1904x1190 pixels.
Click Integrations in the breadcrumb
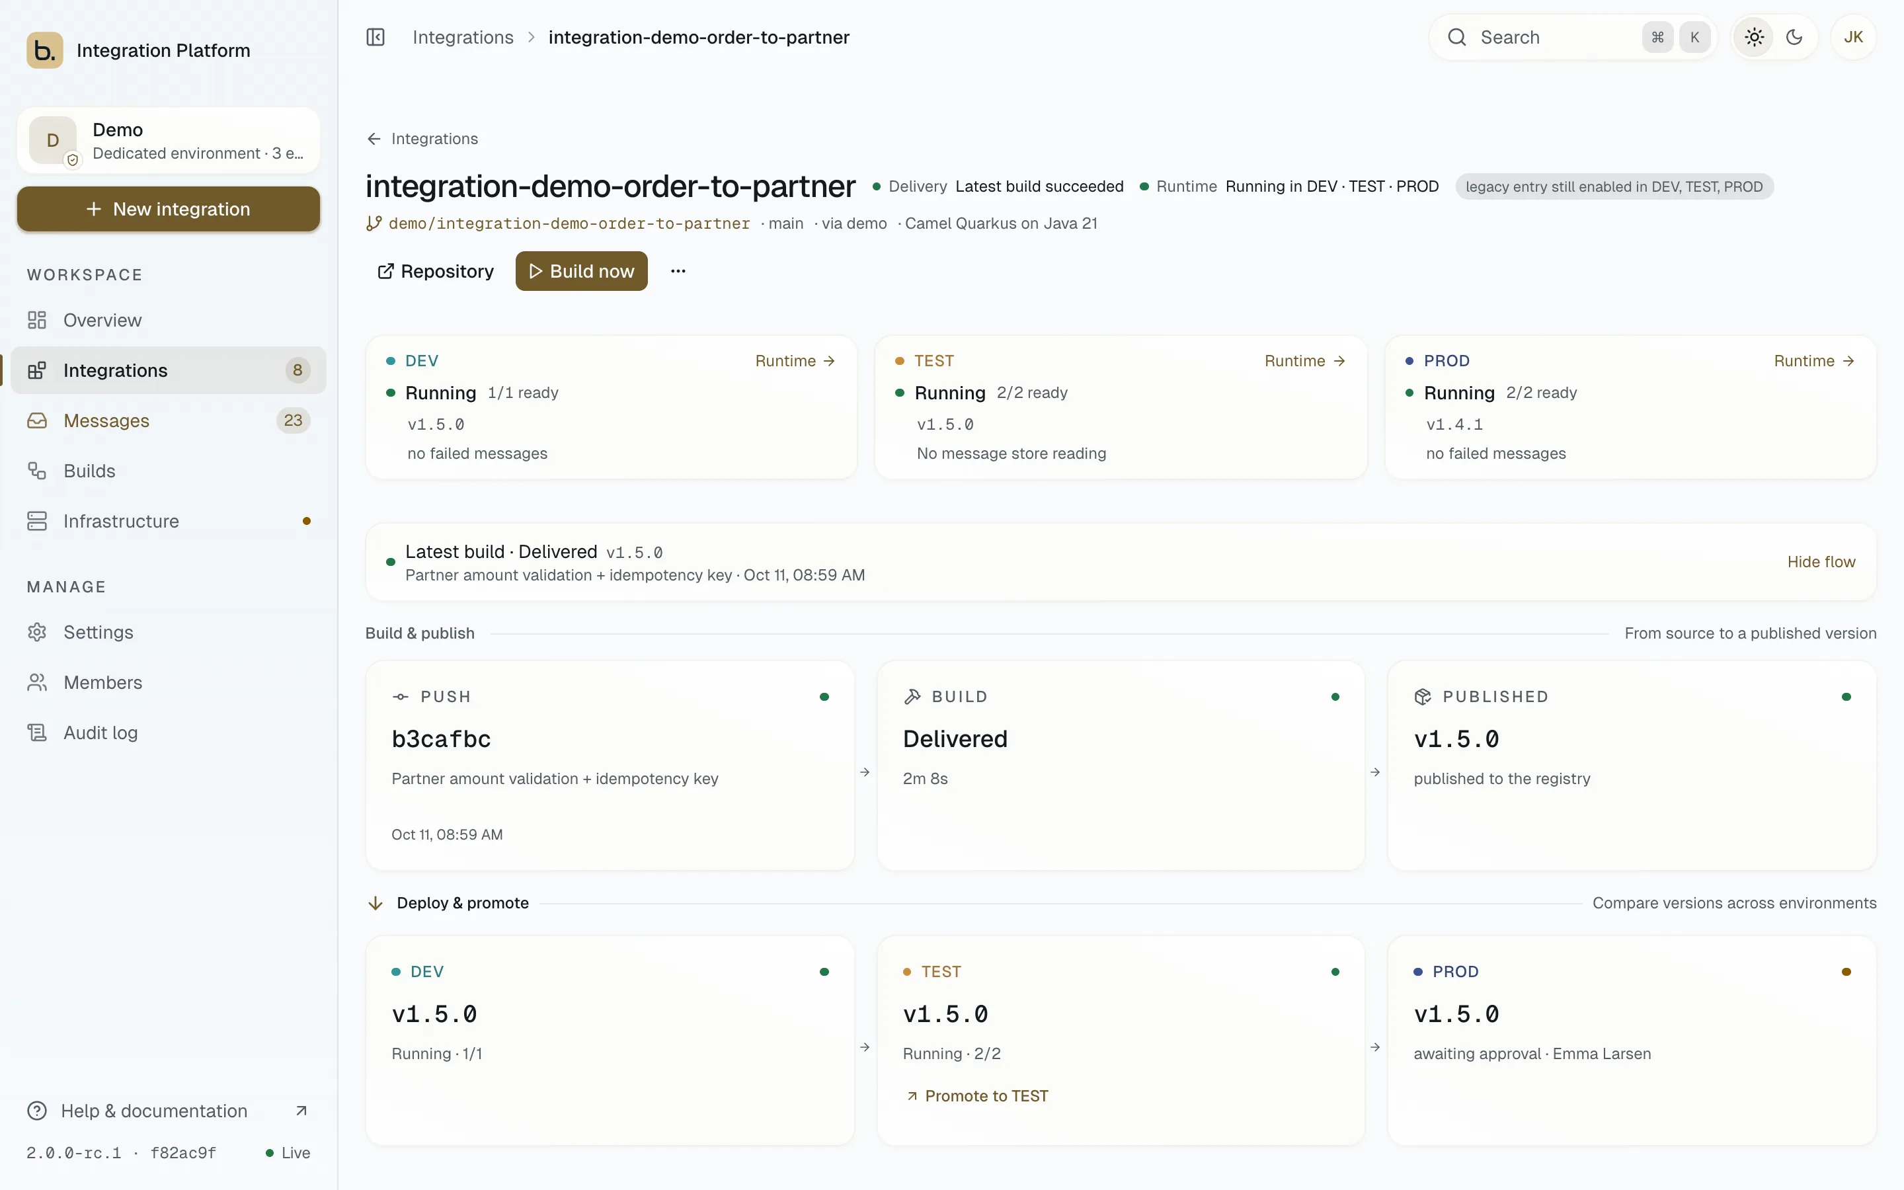[x=463, y=37]
